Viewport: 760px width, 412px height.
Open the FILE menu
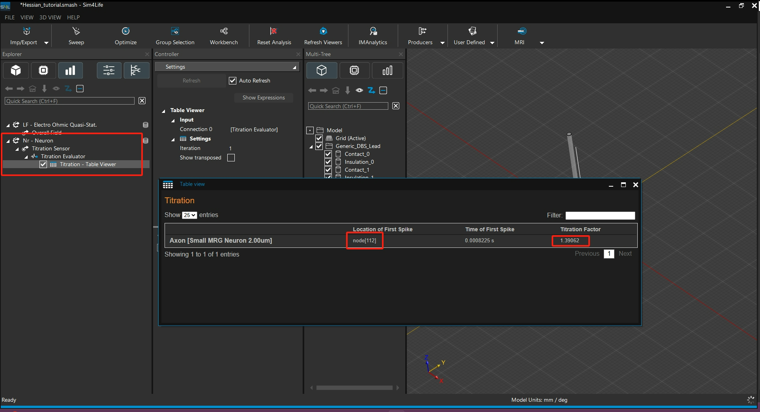[9, 17]
